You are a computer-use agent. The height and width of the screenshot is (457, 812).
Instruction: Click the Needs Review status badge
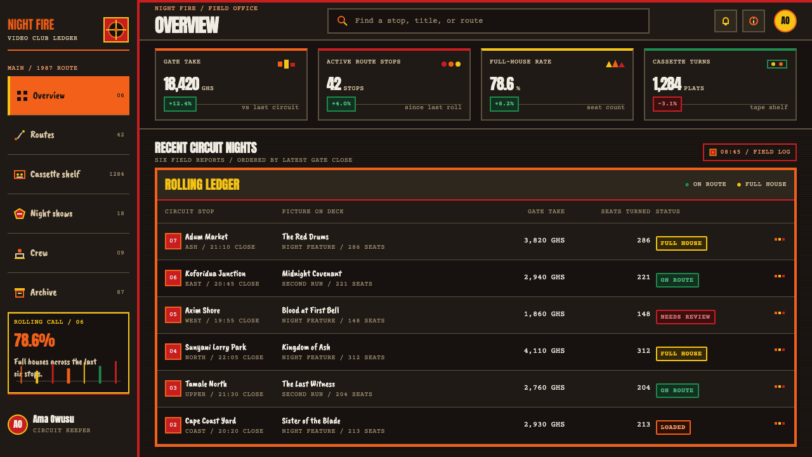tap(685, 317)
